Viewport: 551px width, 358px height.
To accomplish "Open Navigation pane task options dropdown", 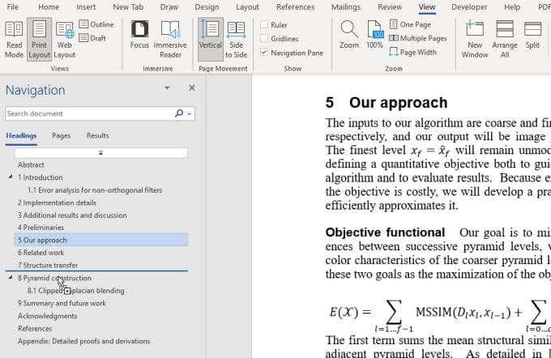I will (167, 87).
